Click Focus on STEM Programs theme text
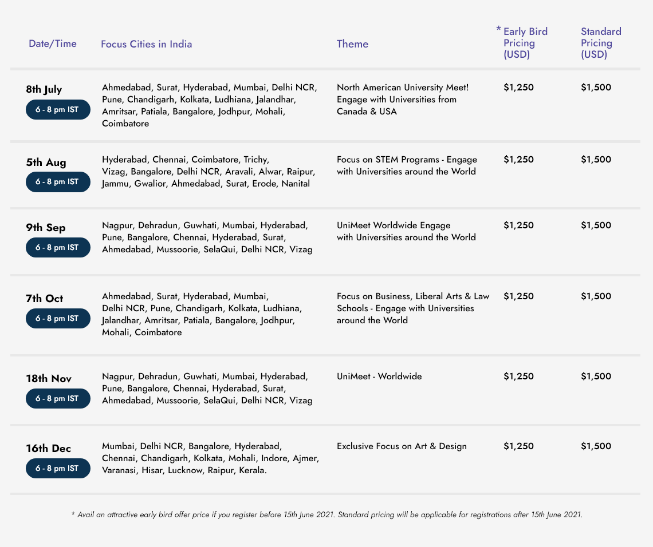This screenshot has height=547, width=653. pos(407,165)
